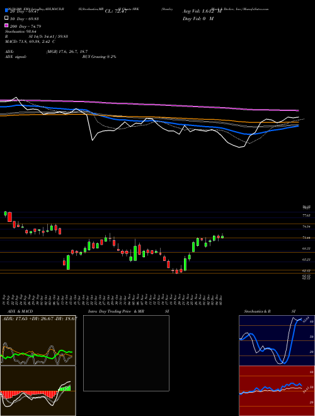Click the 71.44 price axis label
This screenshot has width=315, height=416.
click(x=306, y=238)
